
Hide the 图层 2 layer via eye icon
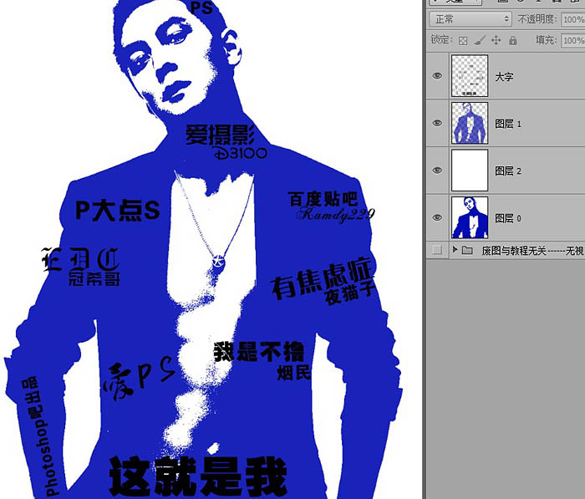(x=437, y=171)
